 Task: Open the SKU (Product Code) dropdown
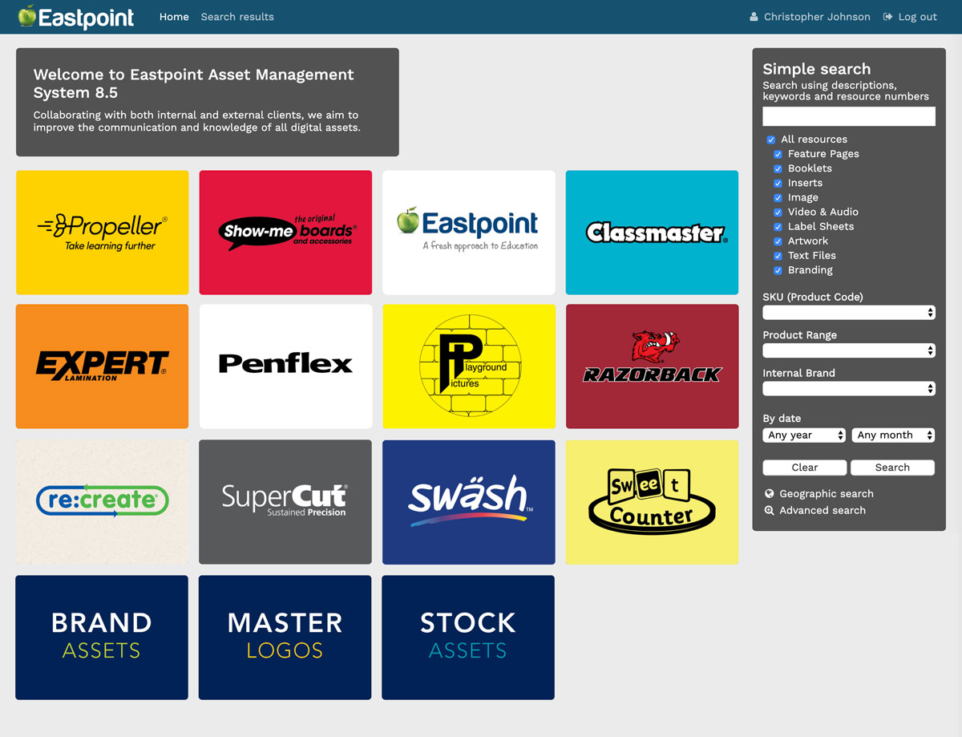coord(849,312)
